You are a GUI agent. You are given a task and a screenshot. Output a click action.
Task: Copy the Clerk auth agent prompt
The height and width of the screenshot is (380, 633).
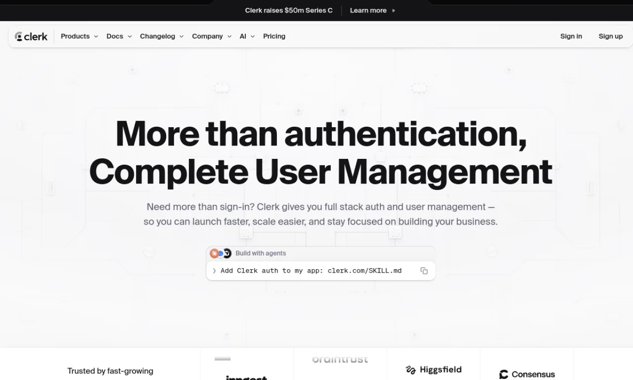[x=424, y=271]
